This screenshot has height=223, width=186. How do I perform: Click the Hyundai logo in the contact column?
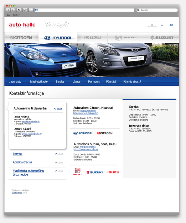[83, 133]
